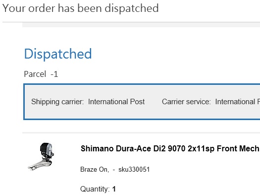The width and height of the screenshot is (260, 196).
Task: Click the bold quantity value 1
Action: [x=114, y=189]
